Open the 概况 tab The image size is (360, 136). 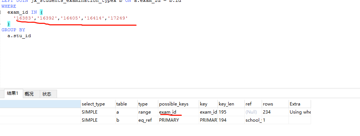click(x=29, y=94)
